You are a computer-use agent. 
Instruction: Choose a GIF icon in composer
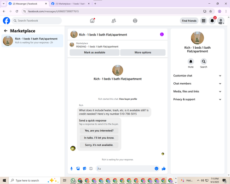[x=91, y=169]
